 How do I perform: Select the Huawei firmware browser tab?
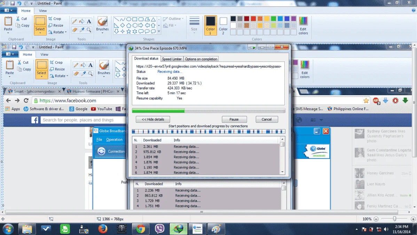(93, 91)
